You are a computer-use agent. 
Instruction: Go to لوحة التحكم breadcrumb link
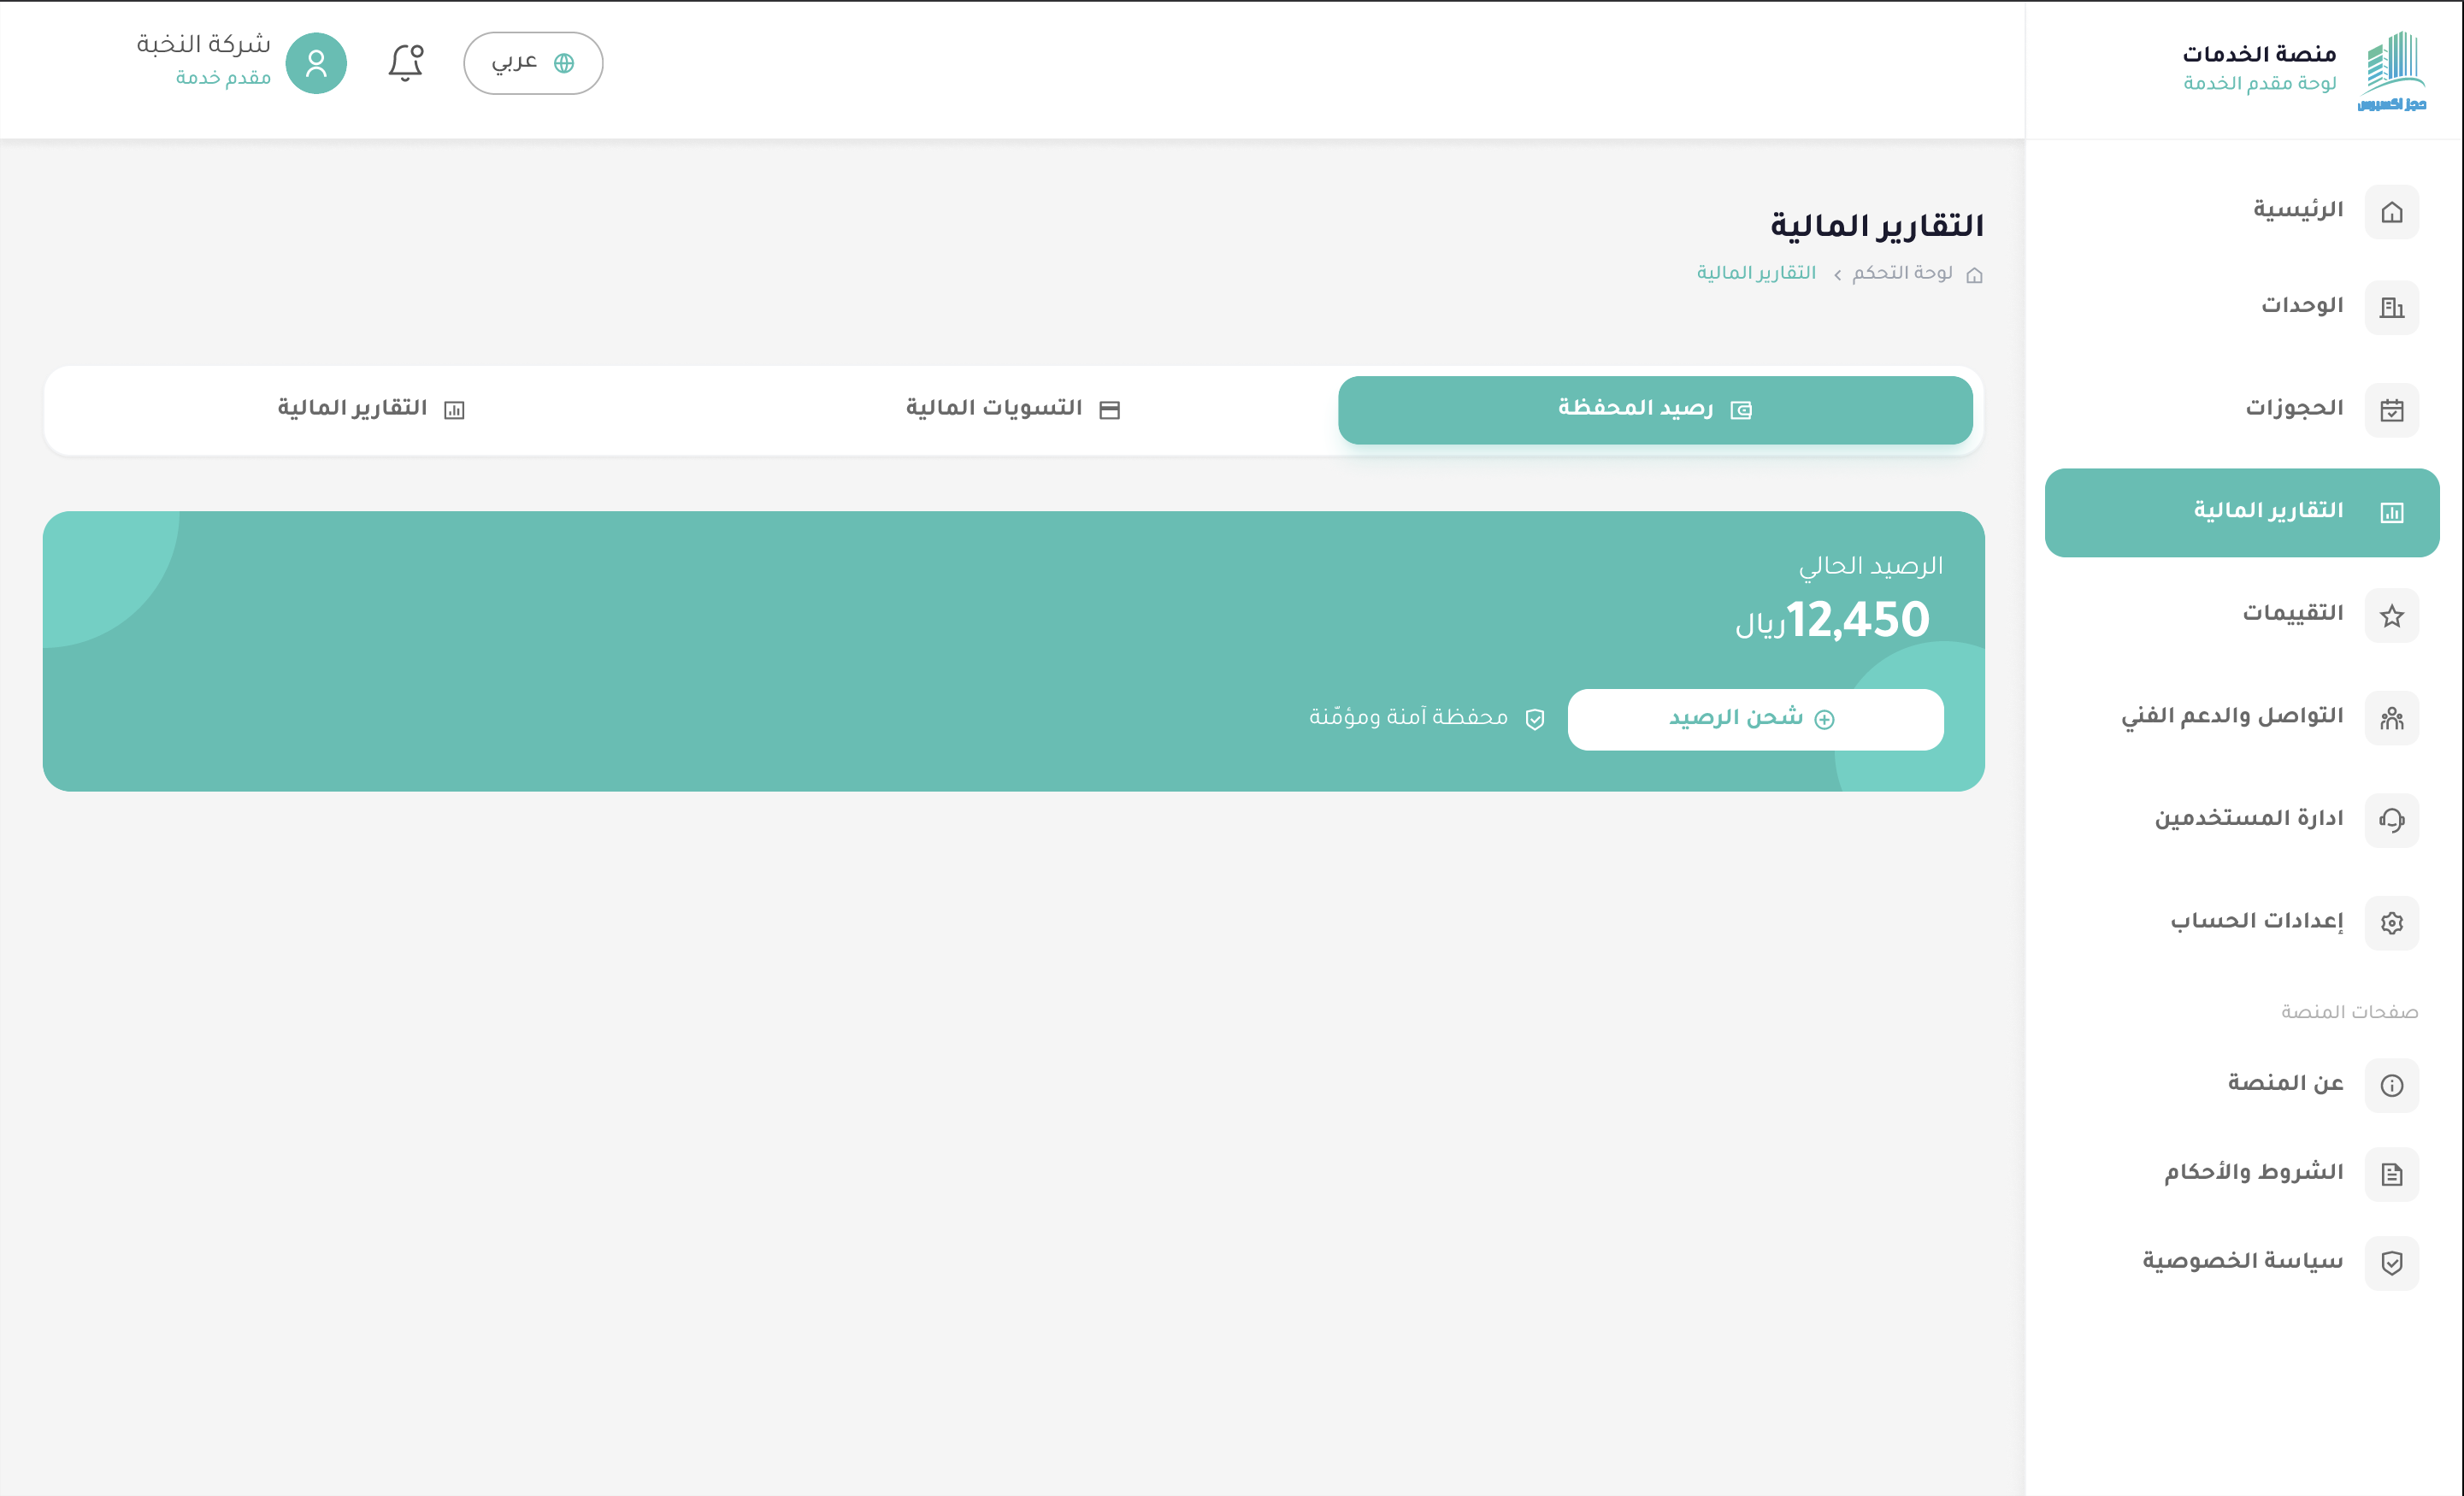click(x=1902, y=273)
